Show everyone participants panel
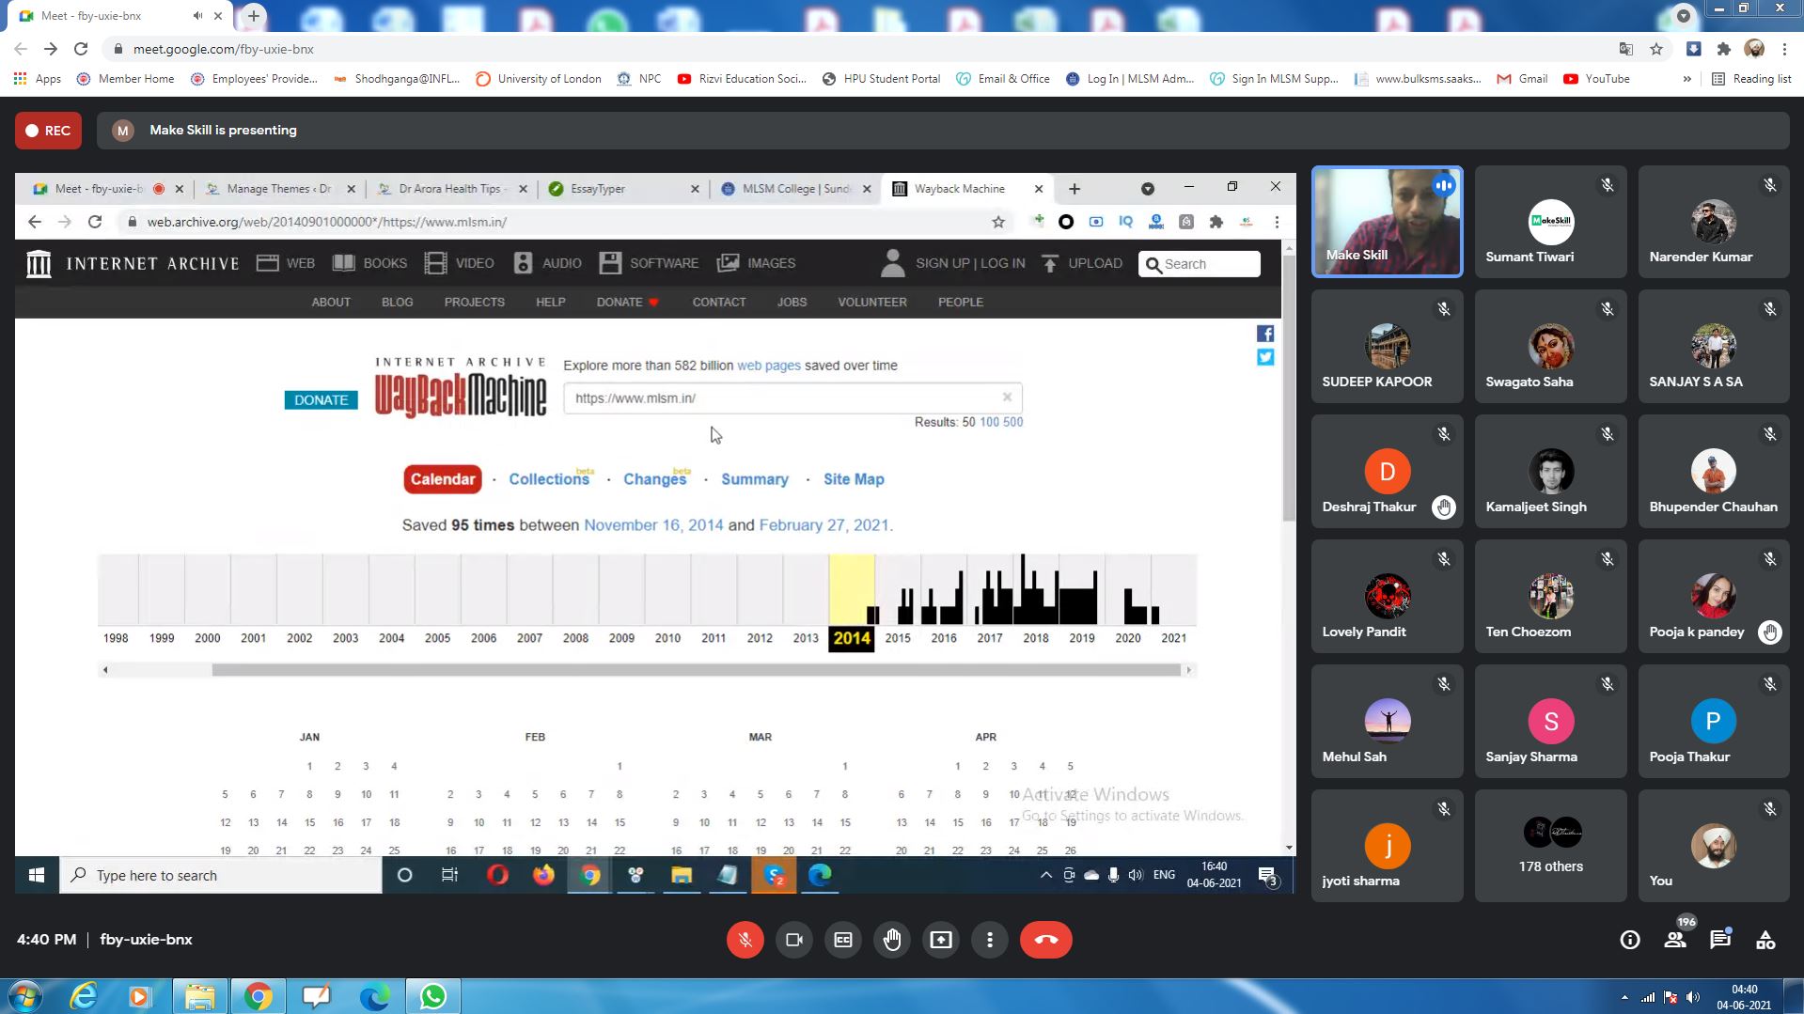The height and width of the screenshot is (1014, 1804). click(x=1675, y=940)
